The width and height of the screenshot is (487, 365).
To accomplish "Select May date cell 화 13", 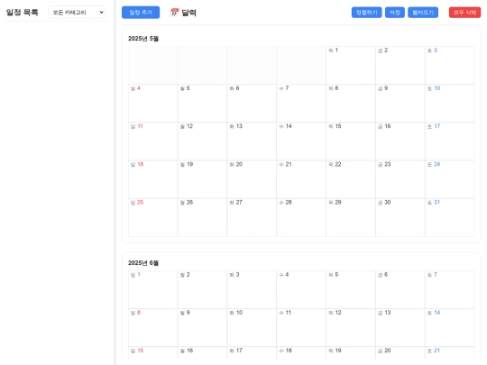I will pos(252,141).
